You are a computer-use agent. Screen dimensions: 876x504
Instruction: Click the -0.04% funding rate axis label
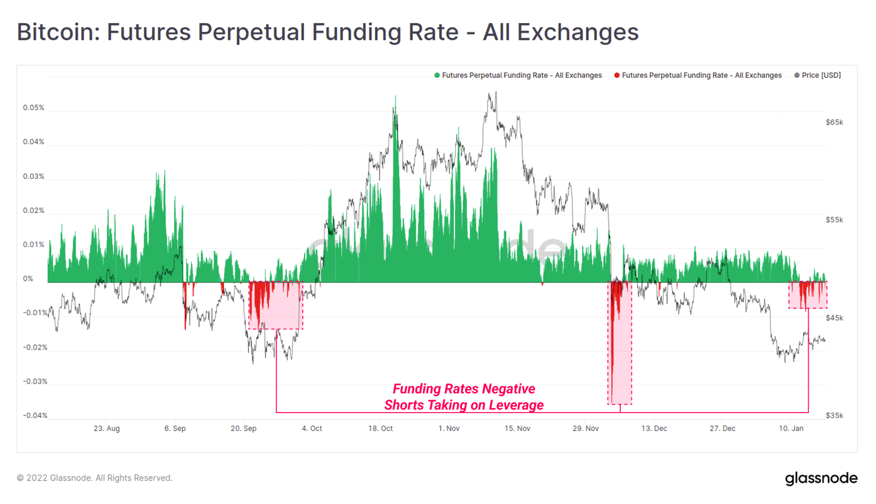35,415
